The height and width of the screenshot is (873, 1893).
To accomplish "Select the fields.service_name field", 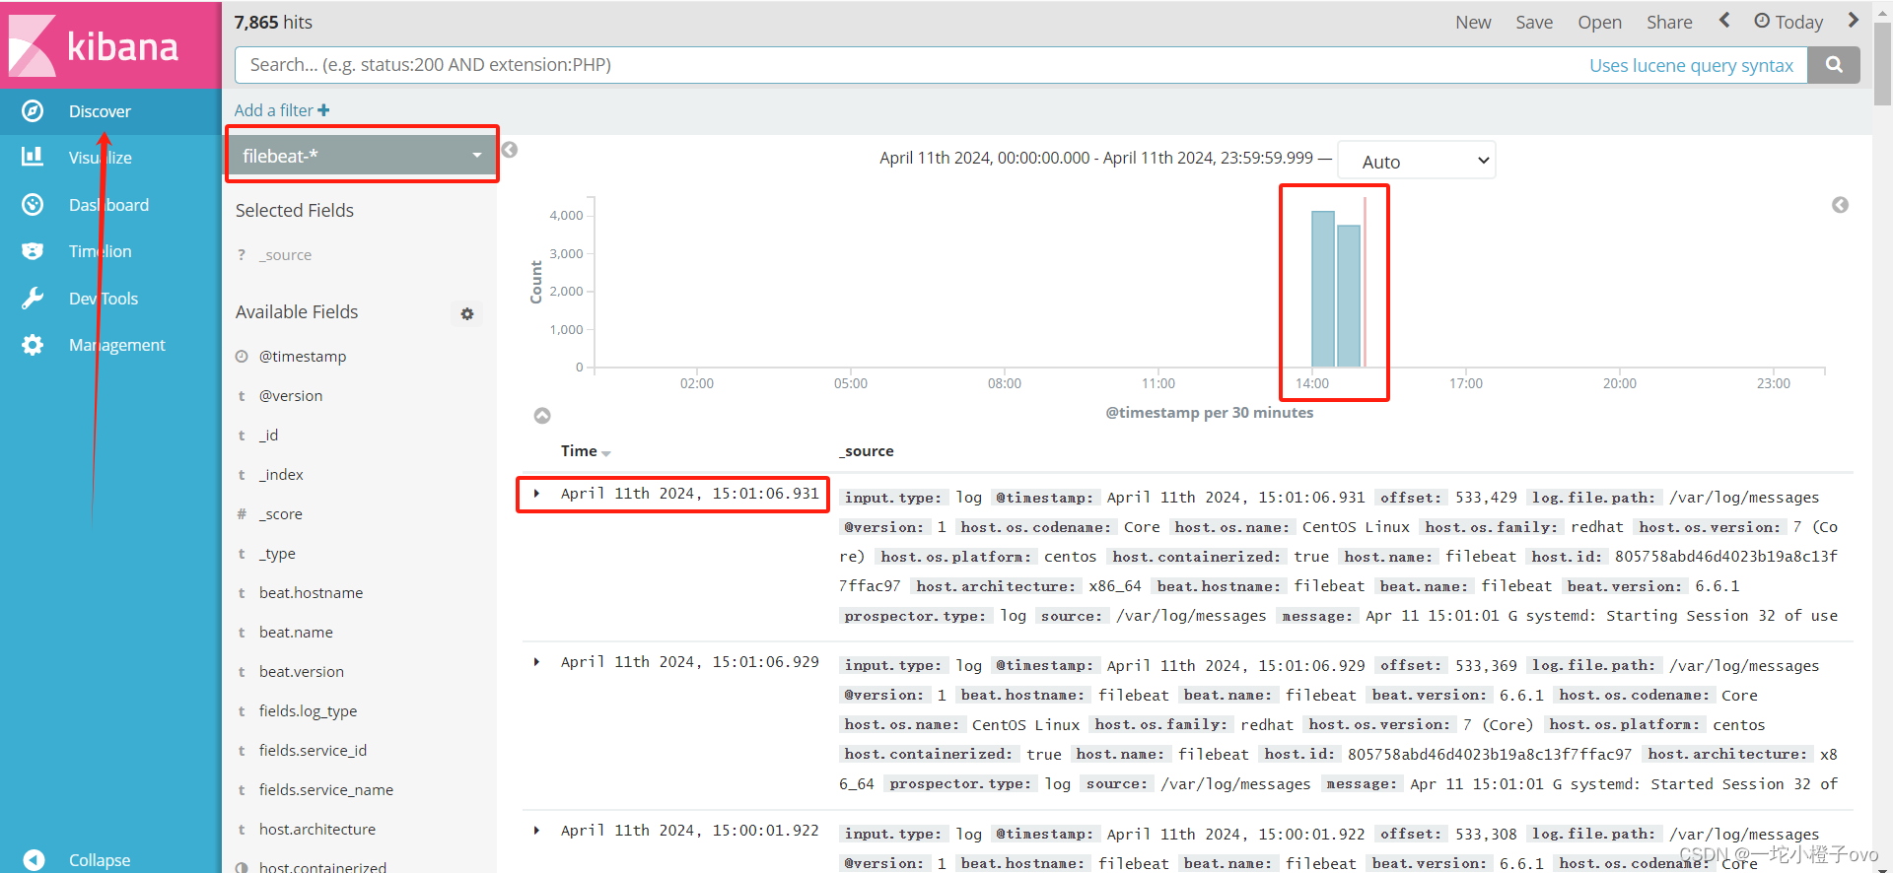I will pos(326,790).
